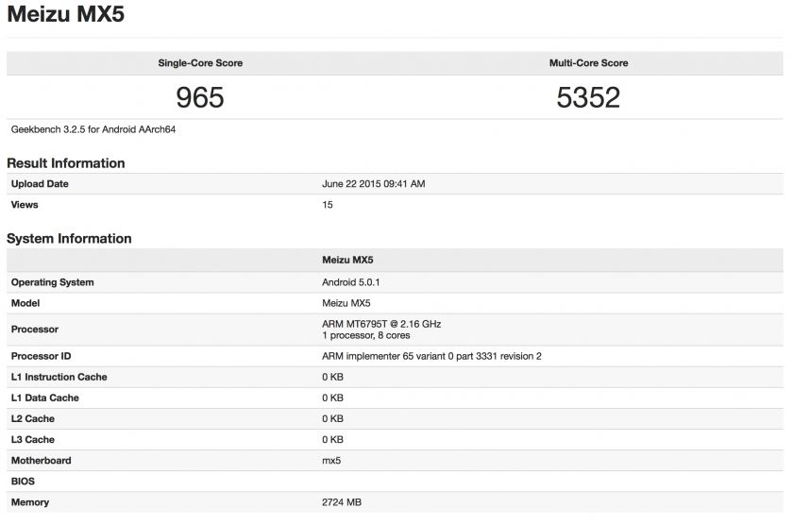Viewport: 793px width, 525px height.
Task: Select the single-core score value 965
Action: [200, 97]
